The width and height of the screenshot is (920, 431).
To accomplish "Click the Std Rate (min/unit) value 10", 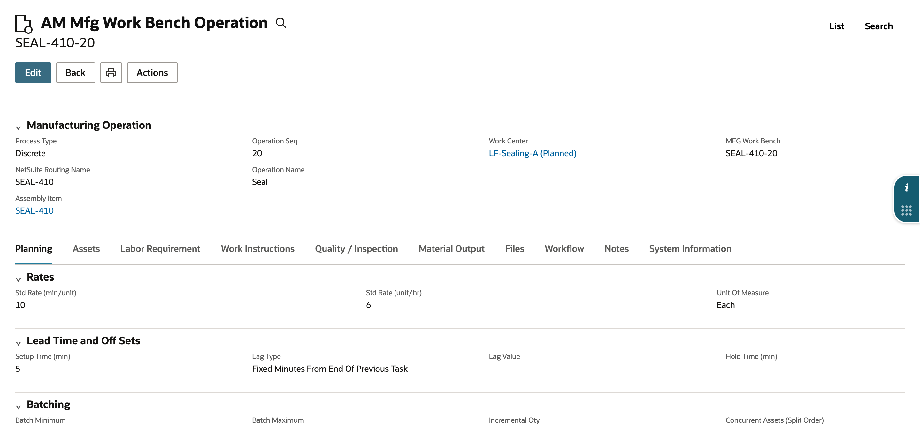I will [x=20, y=305].
